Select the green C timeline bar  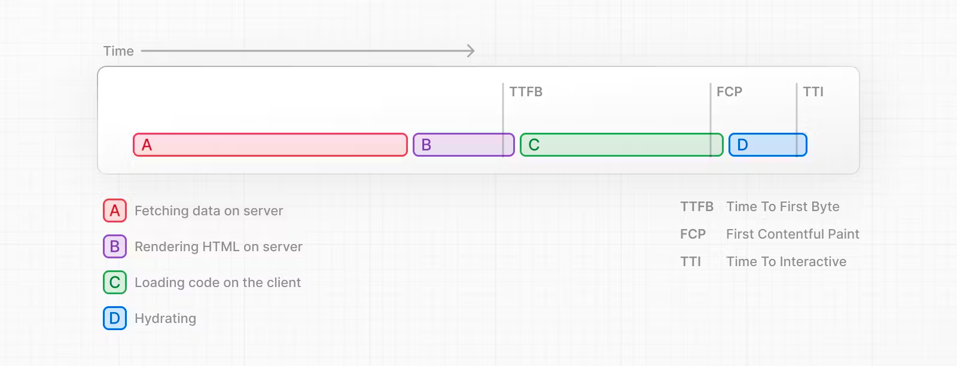[x=621, y=145]
